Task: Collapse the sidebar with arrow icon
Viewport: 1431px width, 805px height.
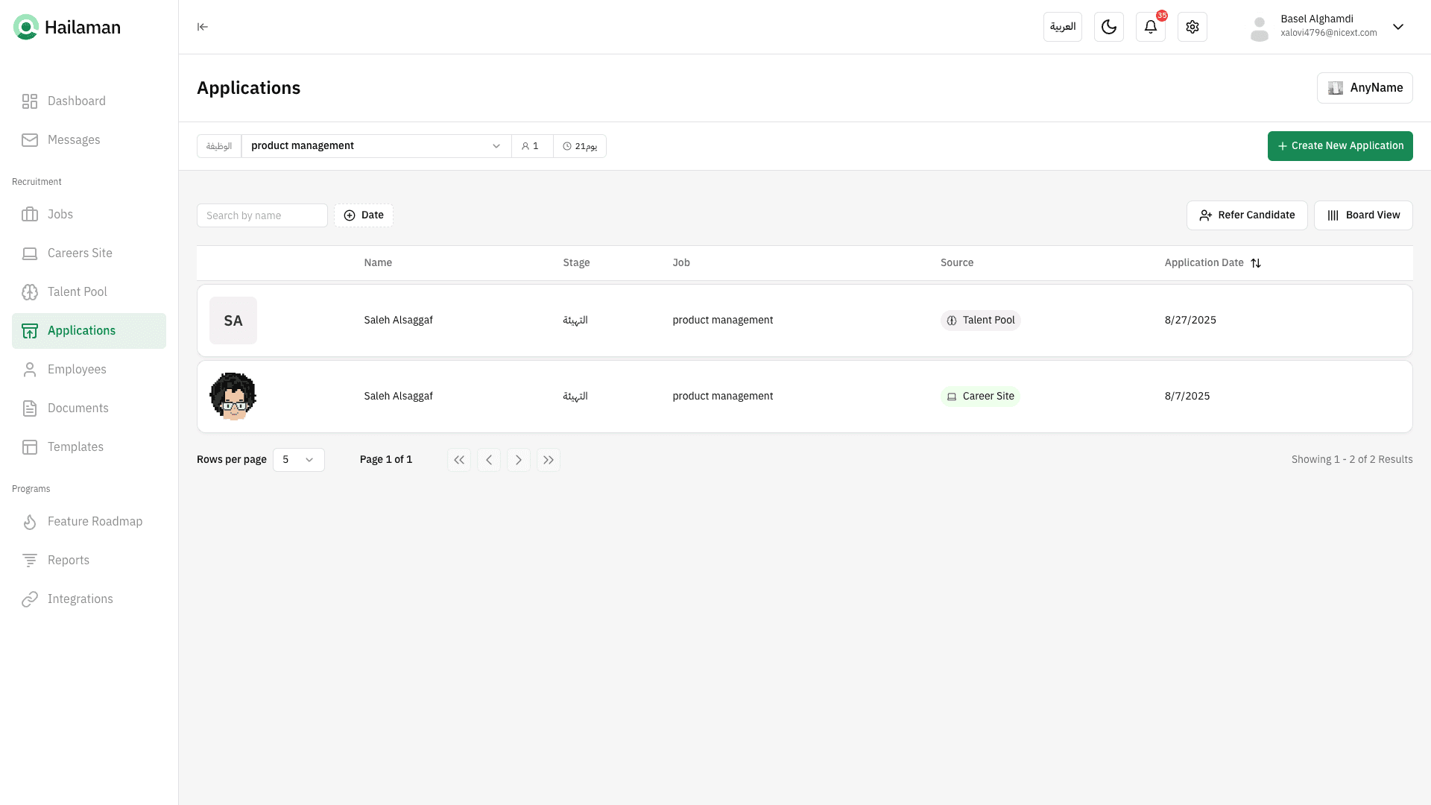Action: 202,27
